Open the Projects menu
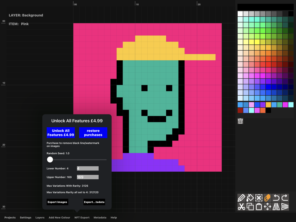Screen dimensions: 296x222 [x=10, y=218]
